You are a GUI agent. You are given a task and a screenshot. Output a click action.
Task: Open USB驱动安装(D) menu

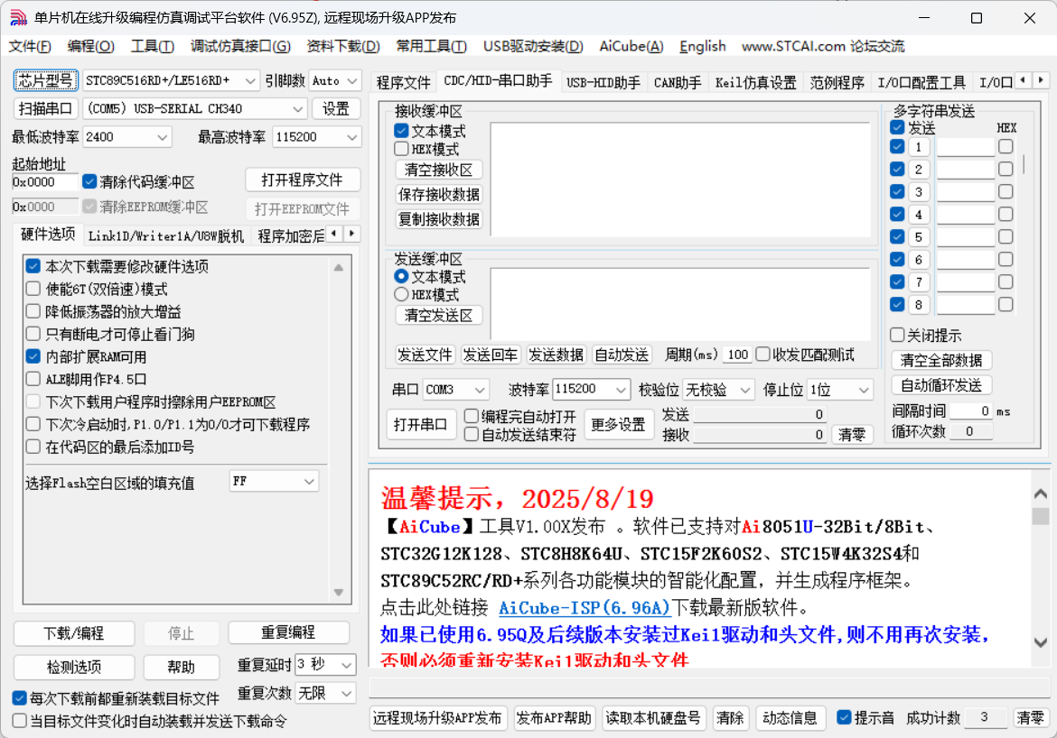click(532, 46)
